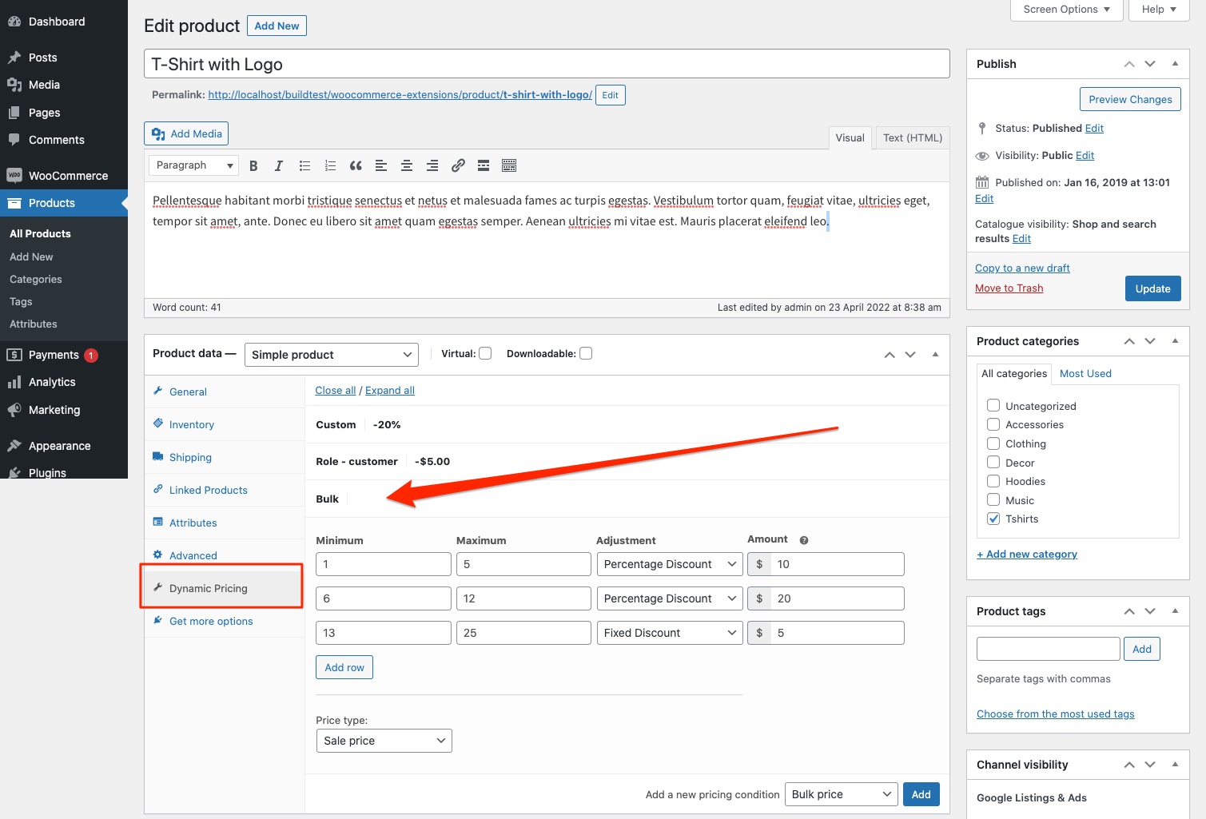Open the Bulk price condition dropdown
Image resolution: width=1206 pixels, height=819 pixels.
841,794
